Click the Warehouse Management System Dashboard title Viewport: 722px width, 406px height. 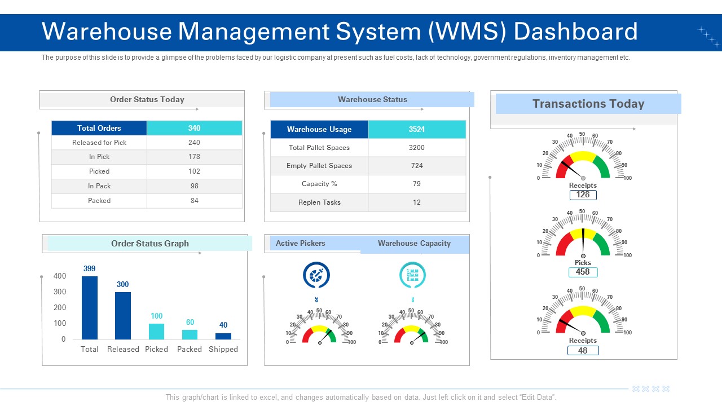340,32
